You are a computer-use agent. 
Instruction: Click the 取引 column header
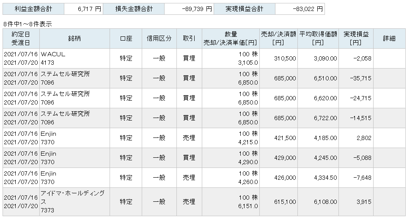pyautogui.click(x=189, y=38)
